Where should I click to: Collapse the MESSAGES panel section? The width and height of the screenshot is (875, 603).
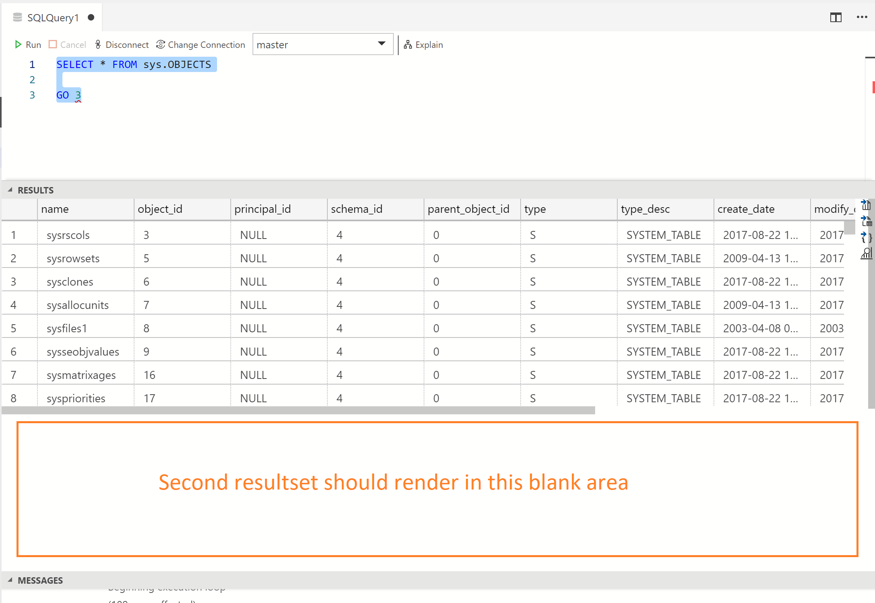coord(10,580)
